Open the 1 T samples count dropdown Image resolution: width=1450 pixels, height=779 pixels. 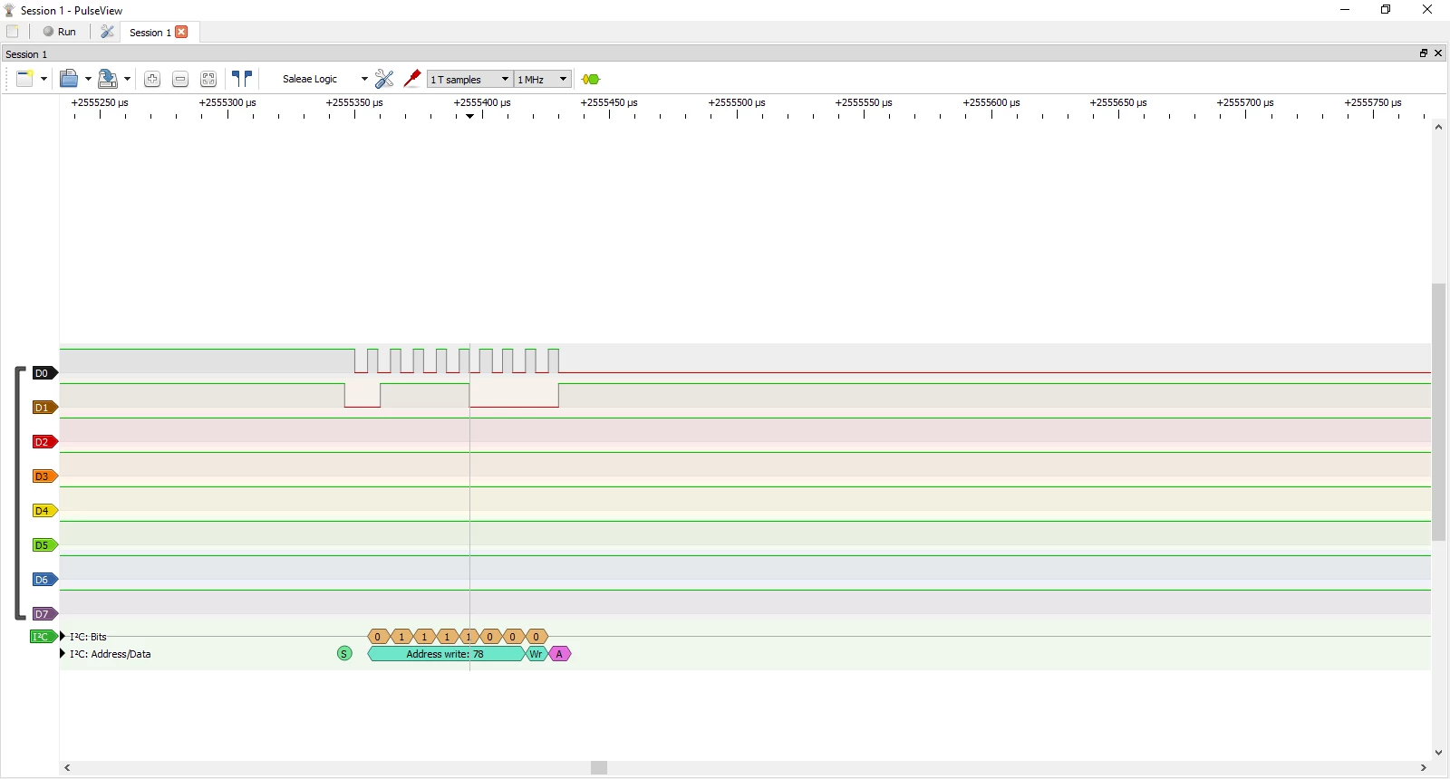coord(469,79)
